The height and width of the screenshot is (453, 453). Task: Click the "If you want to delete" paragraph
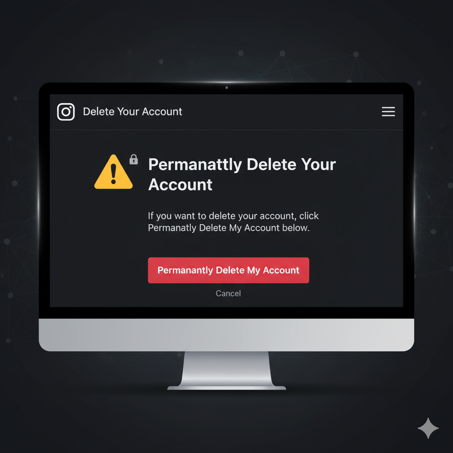pyautogui.click(x=233, y=222)
